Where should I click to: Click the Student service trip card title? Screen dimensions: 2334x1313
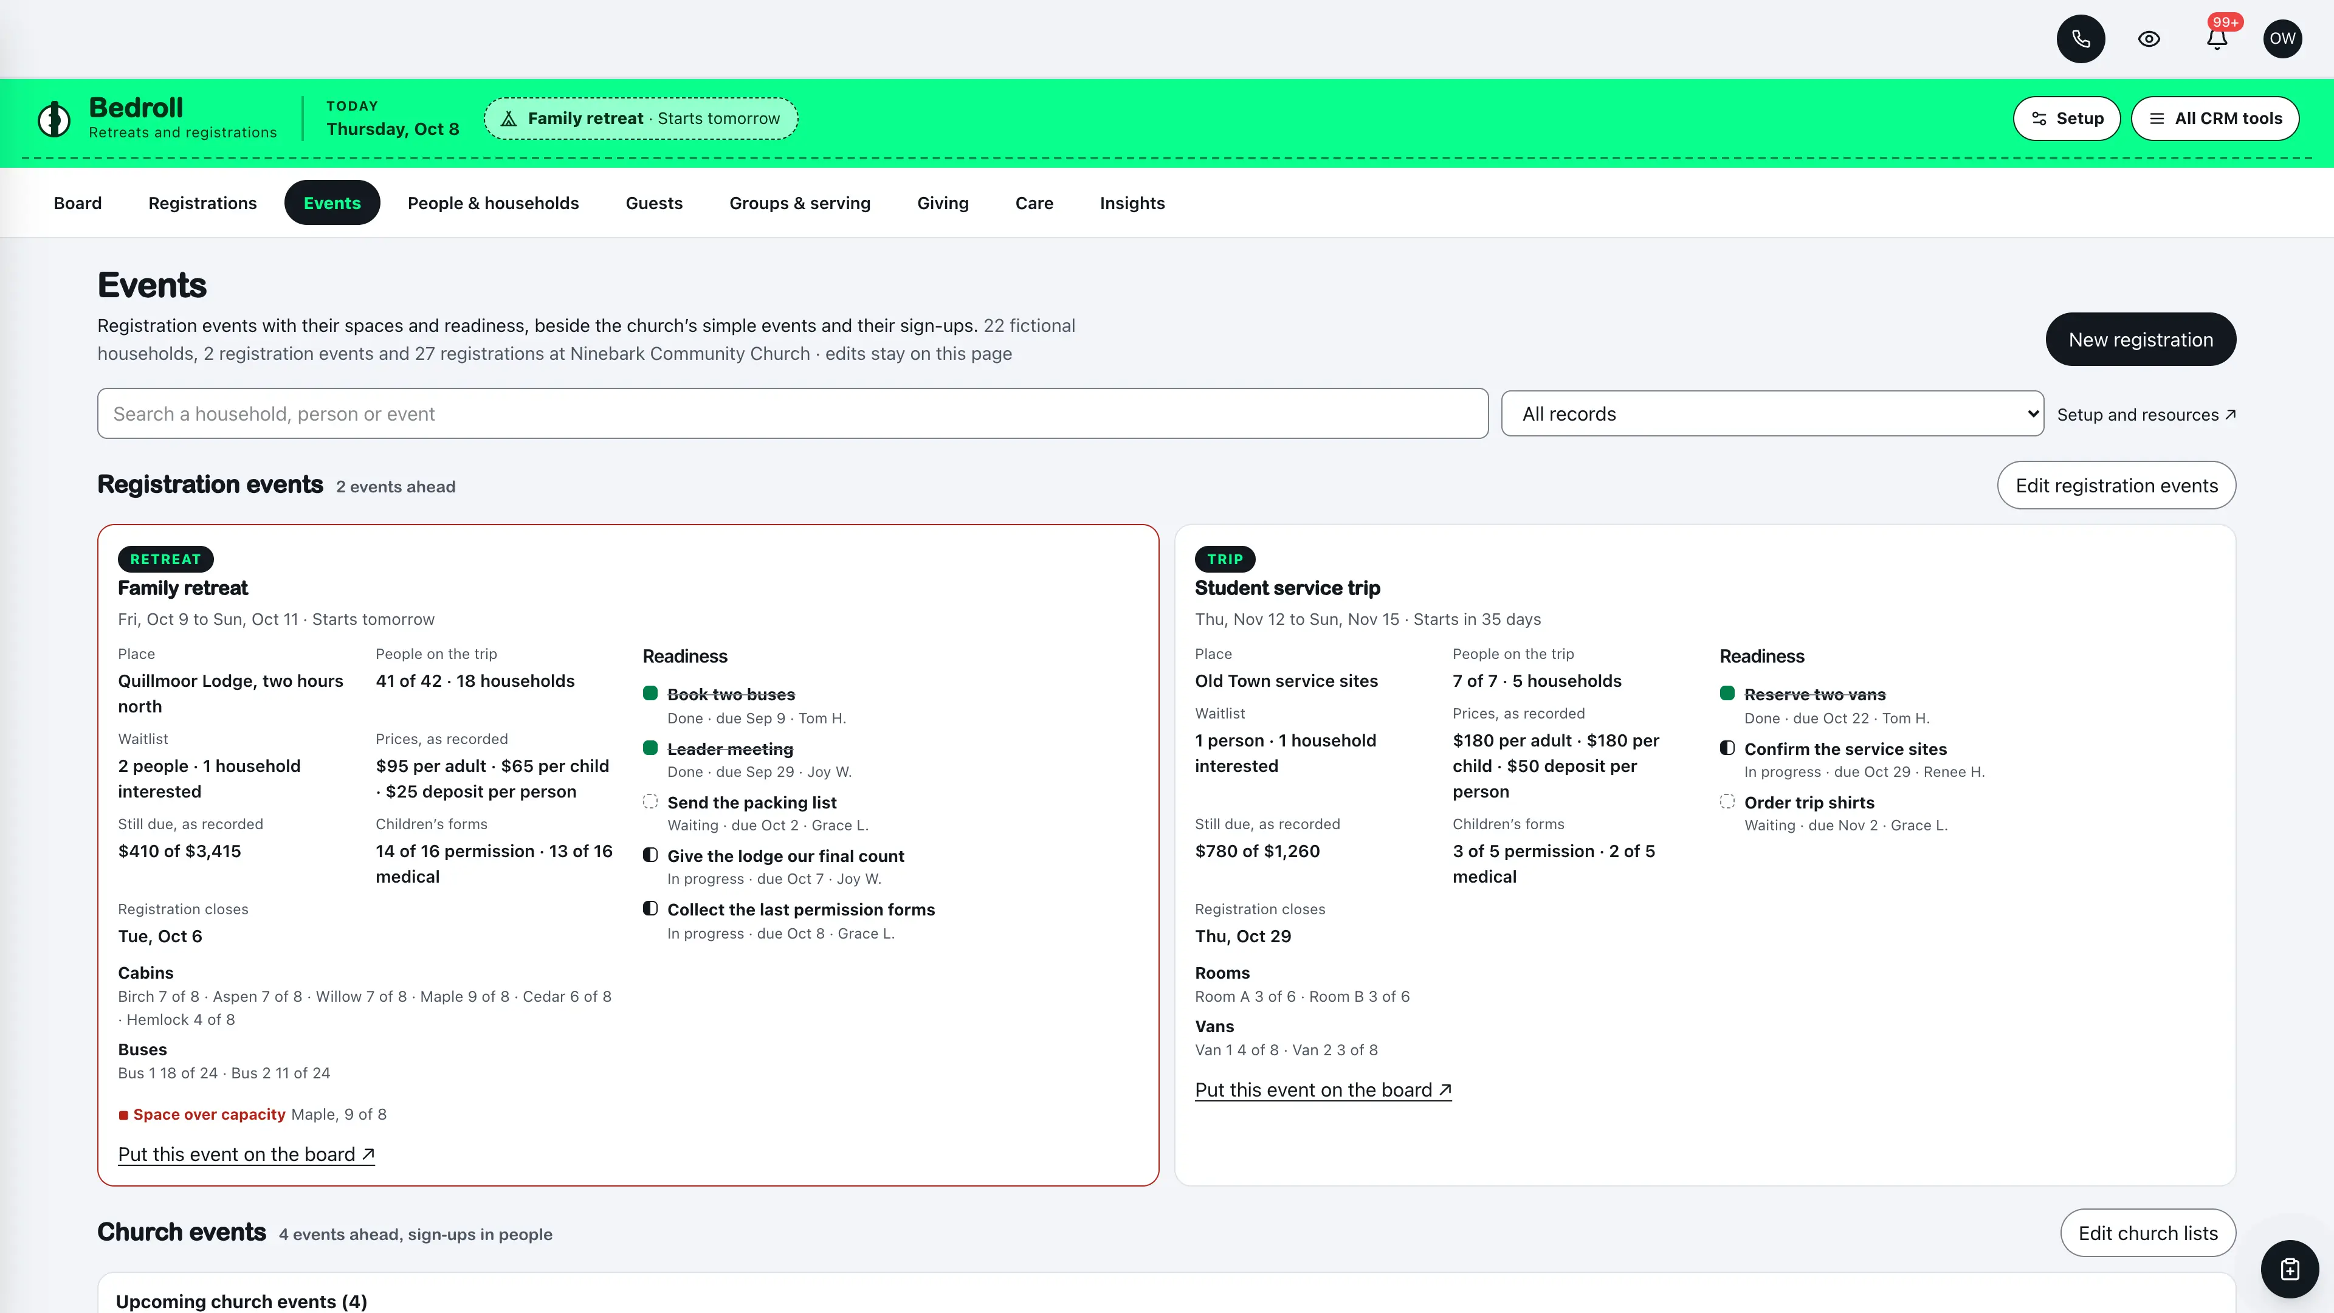tap(1287, 588)
